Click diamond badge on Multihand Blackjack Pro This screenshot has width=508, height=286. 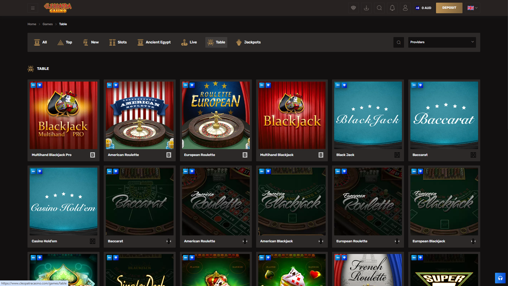[40, 85]
